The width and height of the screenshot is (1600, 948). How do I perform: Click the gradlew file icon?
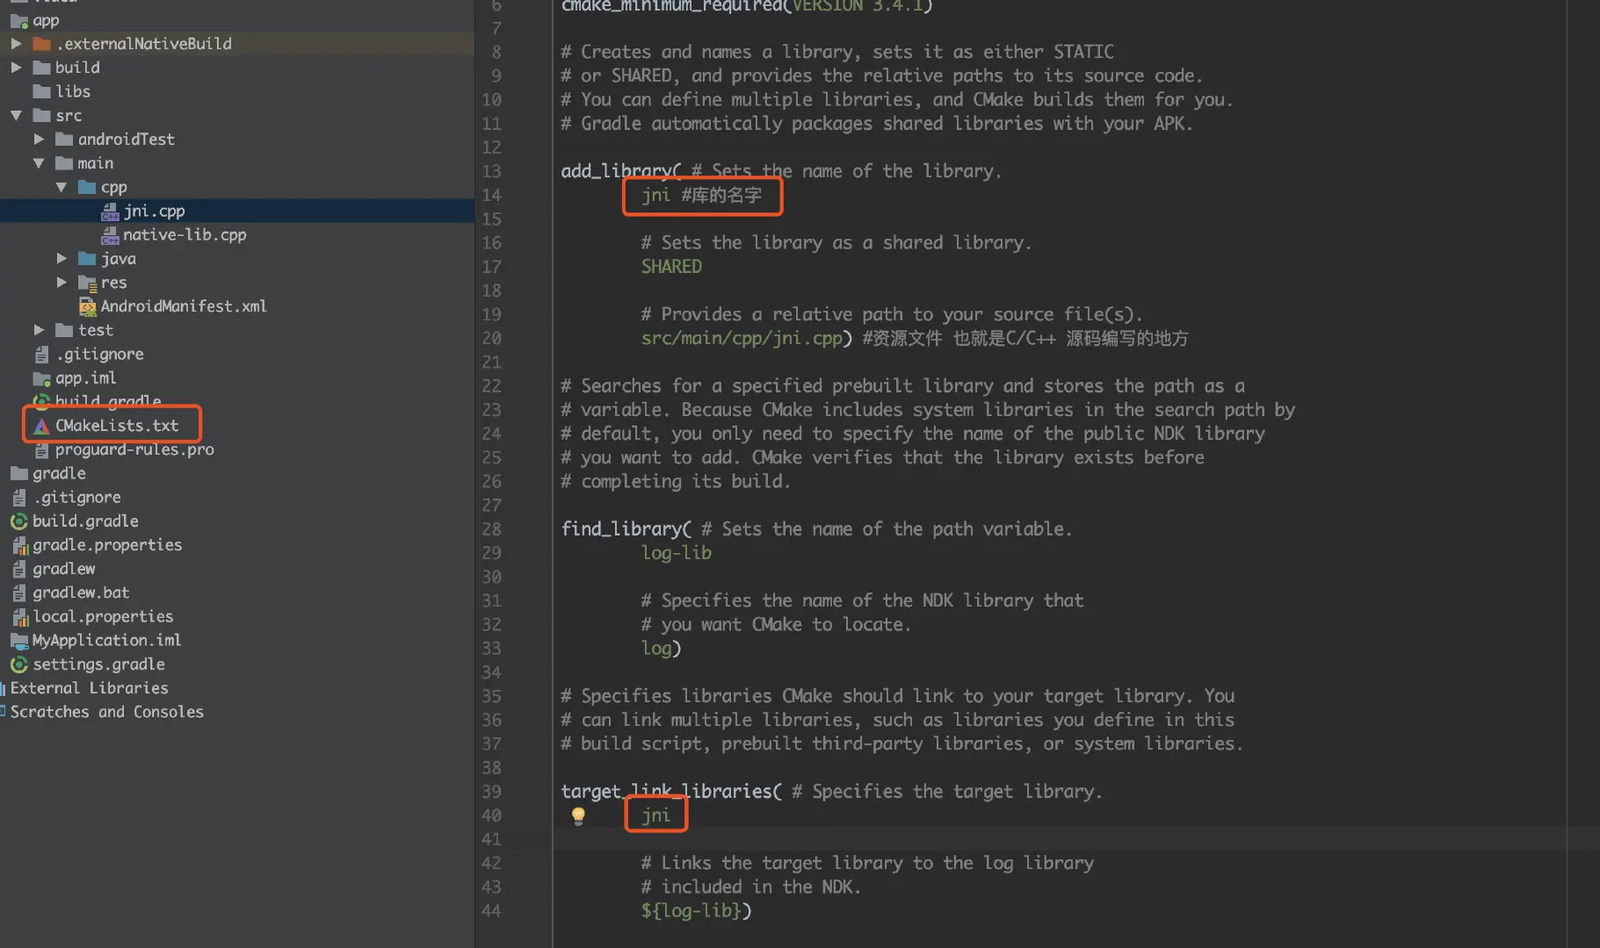pyautogui.click(x=18, y=569)
